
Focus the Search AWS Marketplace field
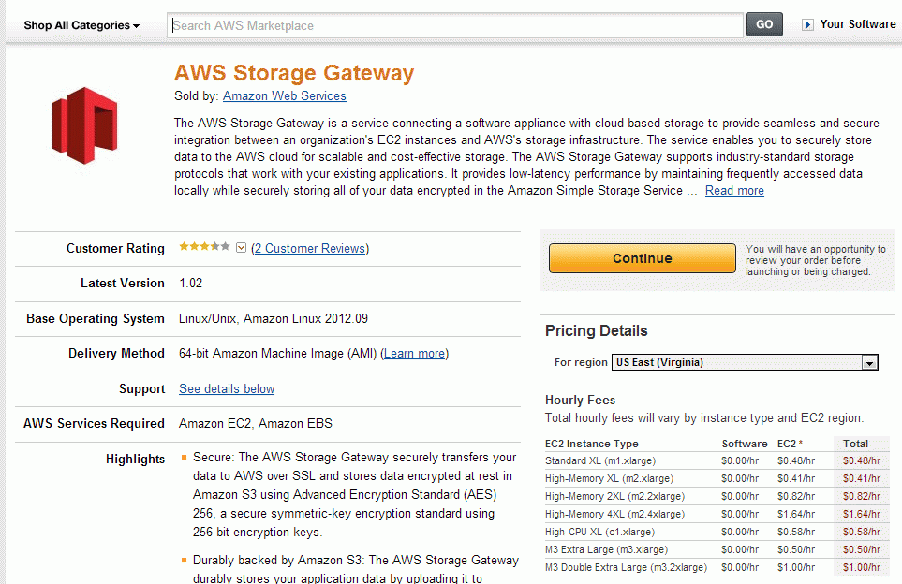click(x=455, y=25)
